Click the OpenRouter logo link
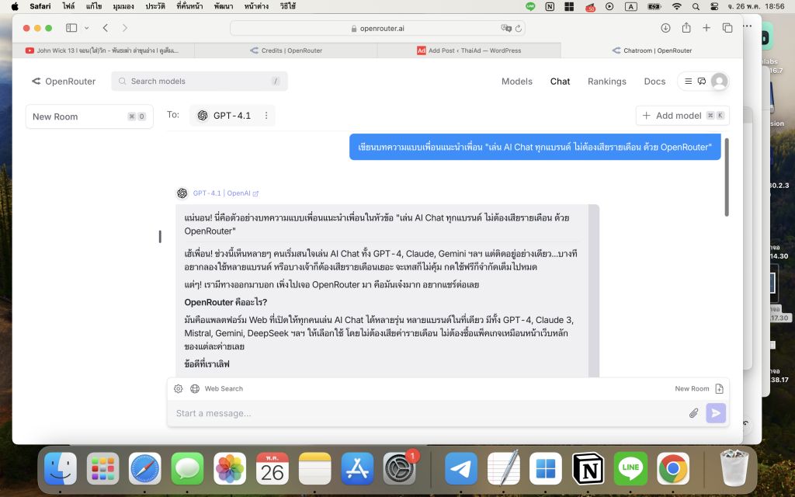 coord(64,81)
